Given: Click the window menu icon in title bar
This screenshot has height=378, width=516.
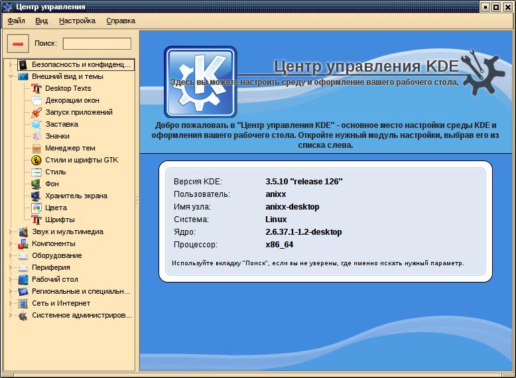Looking at the screenshot, I should (x=7, y=7).
